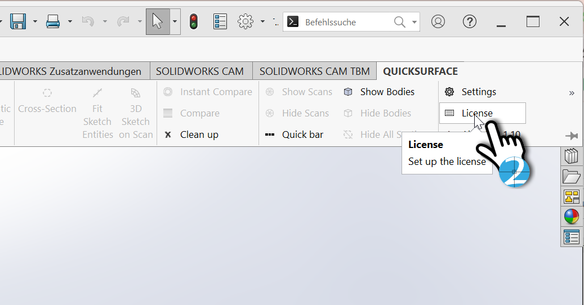
Task: Open the Appearances color ball icon
Action: 572,217
